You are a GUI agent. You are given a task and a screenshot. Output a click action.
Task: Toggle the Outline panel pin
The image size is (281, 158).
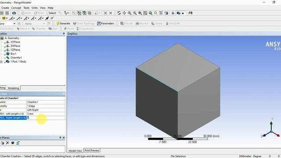[64, 34]
